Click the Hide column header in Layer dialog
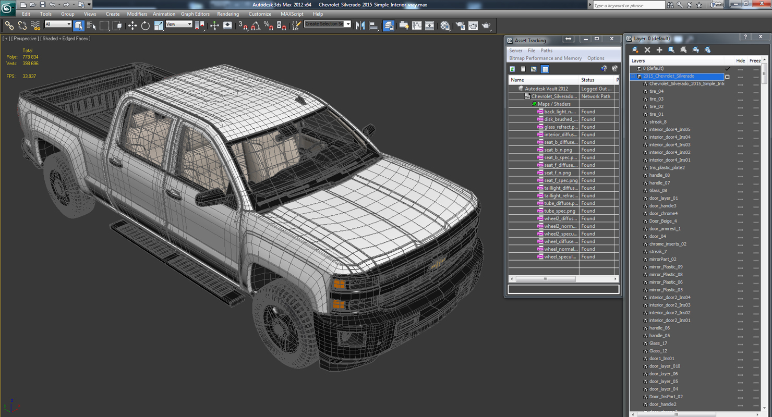This screenshot has width=772, height=417. click(x=741, y=61)
